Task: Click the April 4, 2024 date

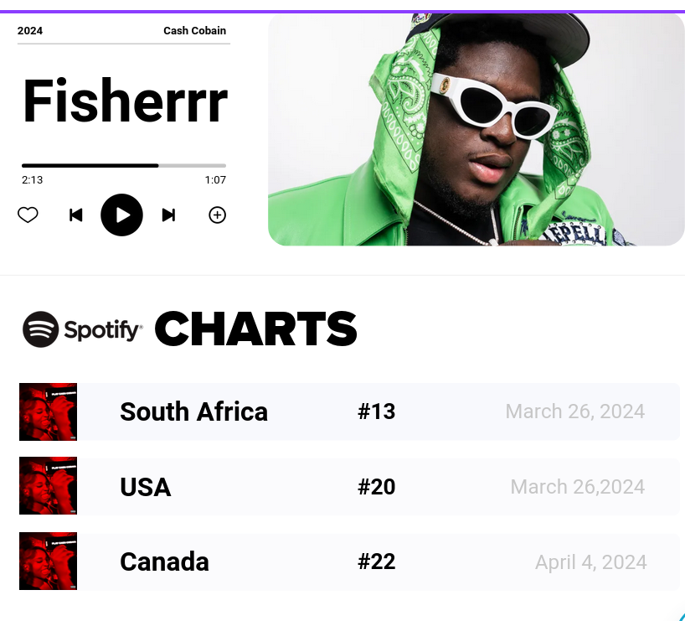Action: pyautogui.click(x=590, y=562)
